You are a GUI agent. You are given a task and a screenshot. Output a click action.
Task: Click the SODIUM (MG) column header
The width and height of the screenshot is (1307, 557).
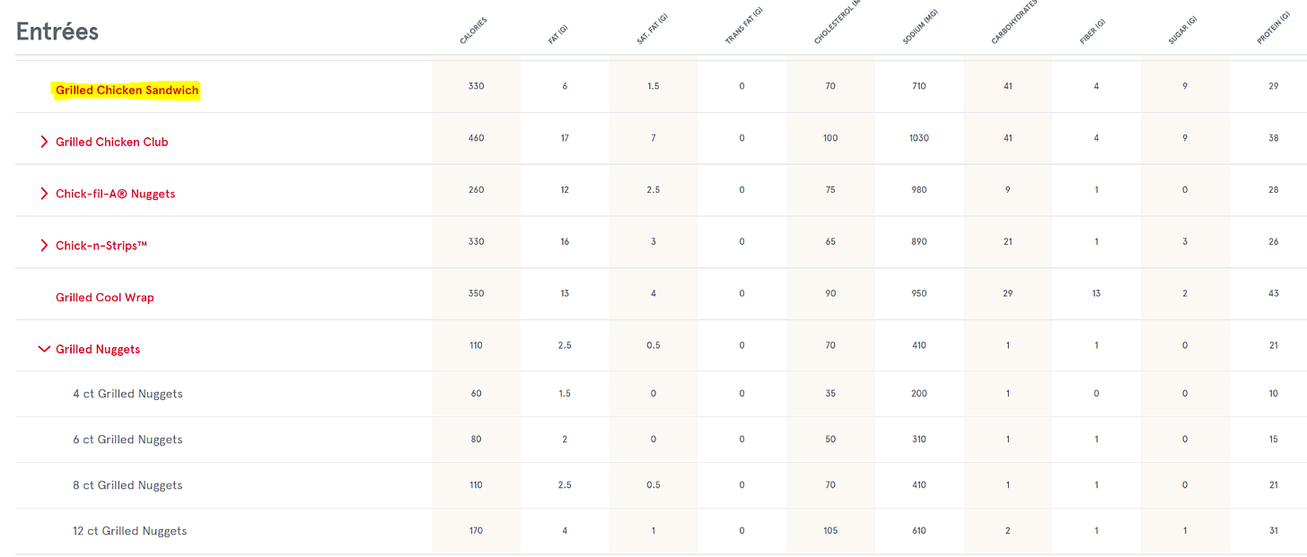(x=920, y=27)
